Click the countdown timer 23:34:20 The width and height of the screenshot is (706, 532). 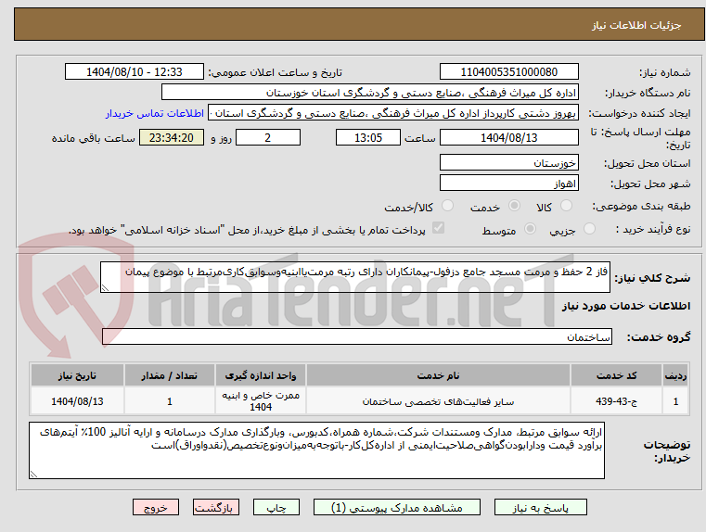(171, 137)
